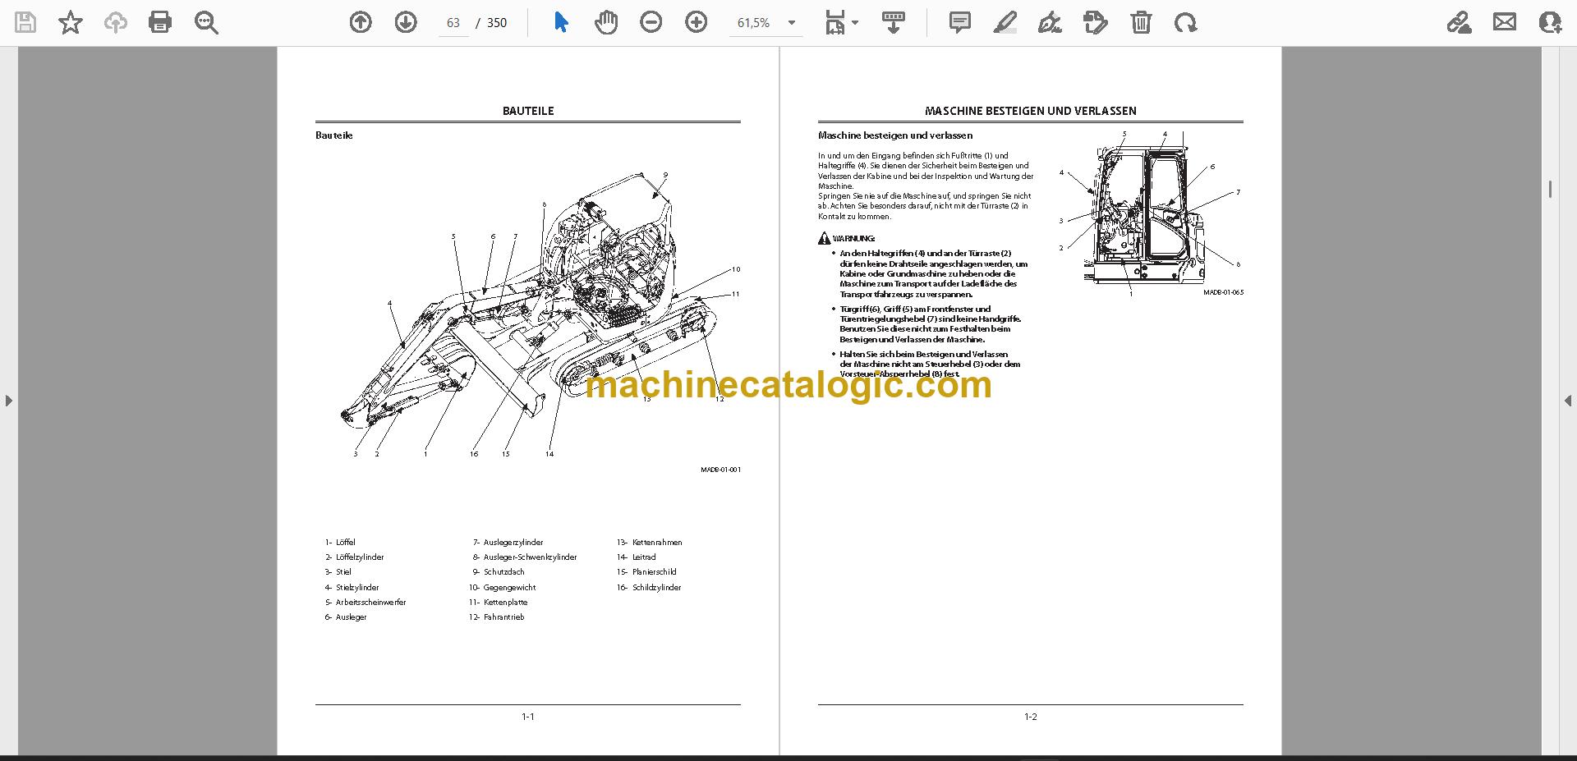
Task: Expand the left navigation pane arrow
Action: tap(8, 401)
